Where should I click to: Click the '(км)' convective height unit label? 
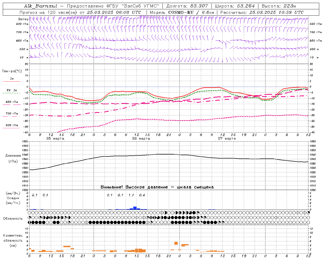coord(13,245)
